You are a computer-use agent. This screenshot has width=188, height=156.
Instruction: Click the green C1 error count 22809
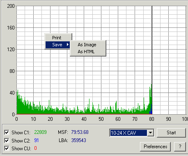coord(40,132)
